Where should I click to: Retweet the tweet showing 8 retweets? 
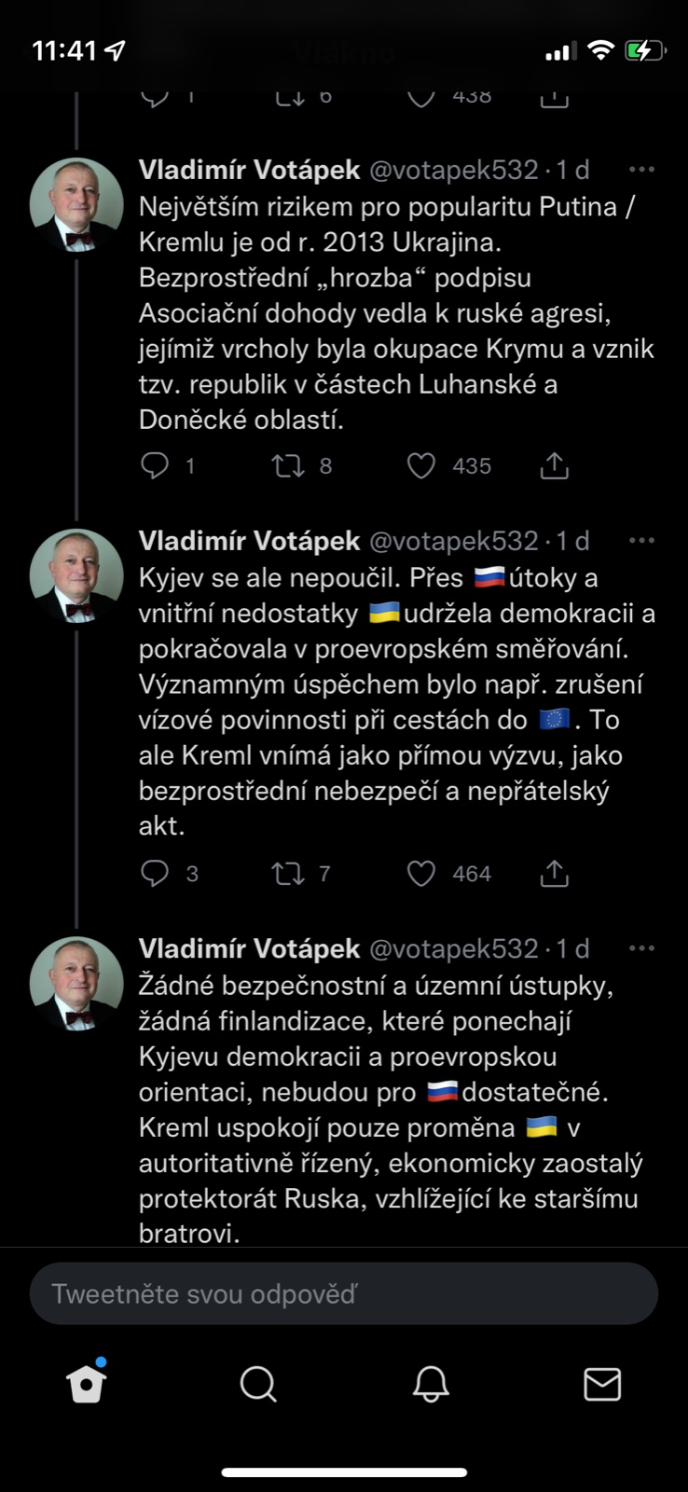pyautogui.click(x=288, y=465)
